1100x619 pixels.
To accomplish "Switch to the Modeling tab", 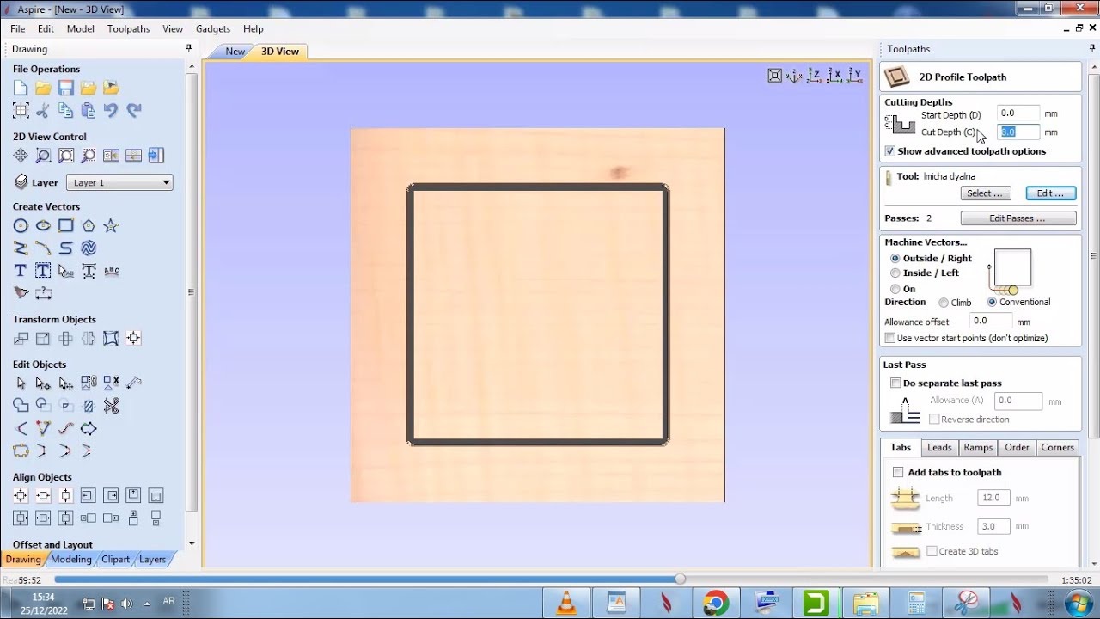I will coord(71,559).
